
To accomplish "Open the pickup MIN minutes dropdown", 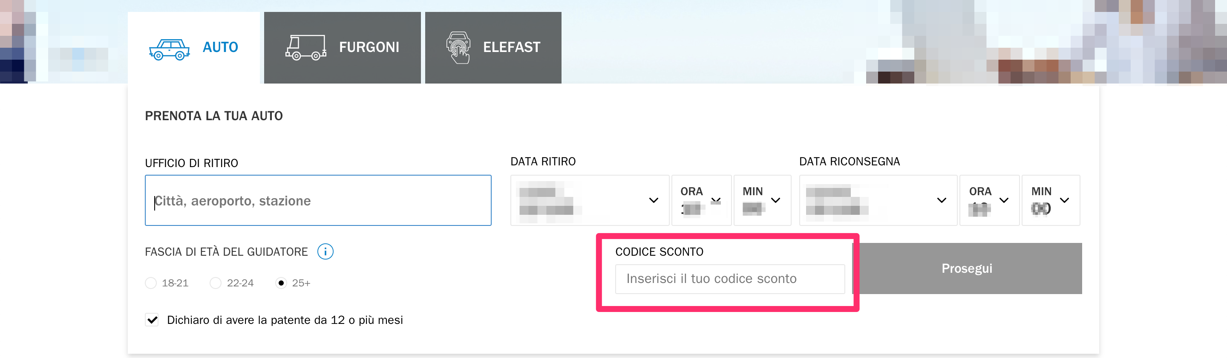I will coord(762,200).
